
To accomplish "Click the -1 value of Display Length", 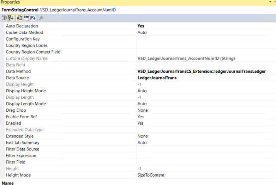I will [x=139, y=97].
